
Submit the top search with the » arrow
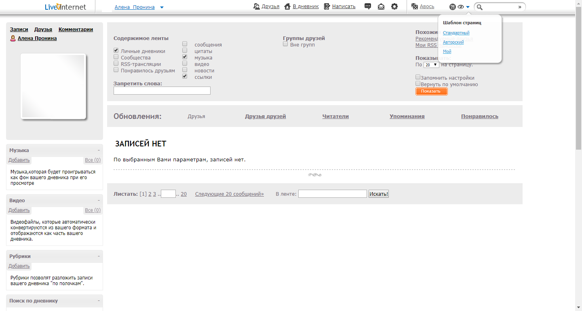pyautogui.click(x=520, y=7)
